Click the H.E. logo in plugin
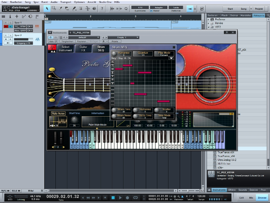The image size is (270, 203). coord(52,49)
